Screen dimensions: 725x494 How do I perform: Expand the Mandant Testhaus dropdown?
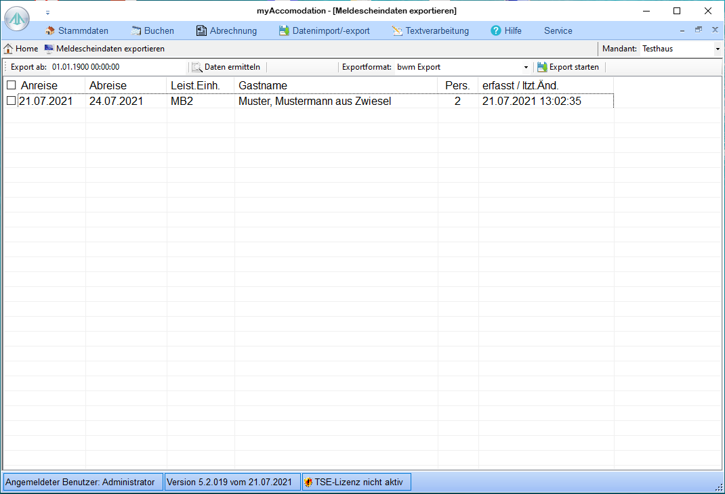718,49
